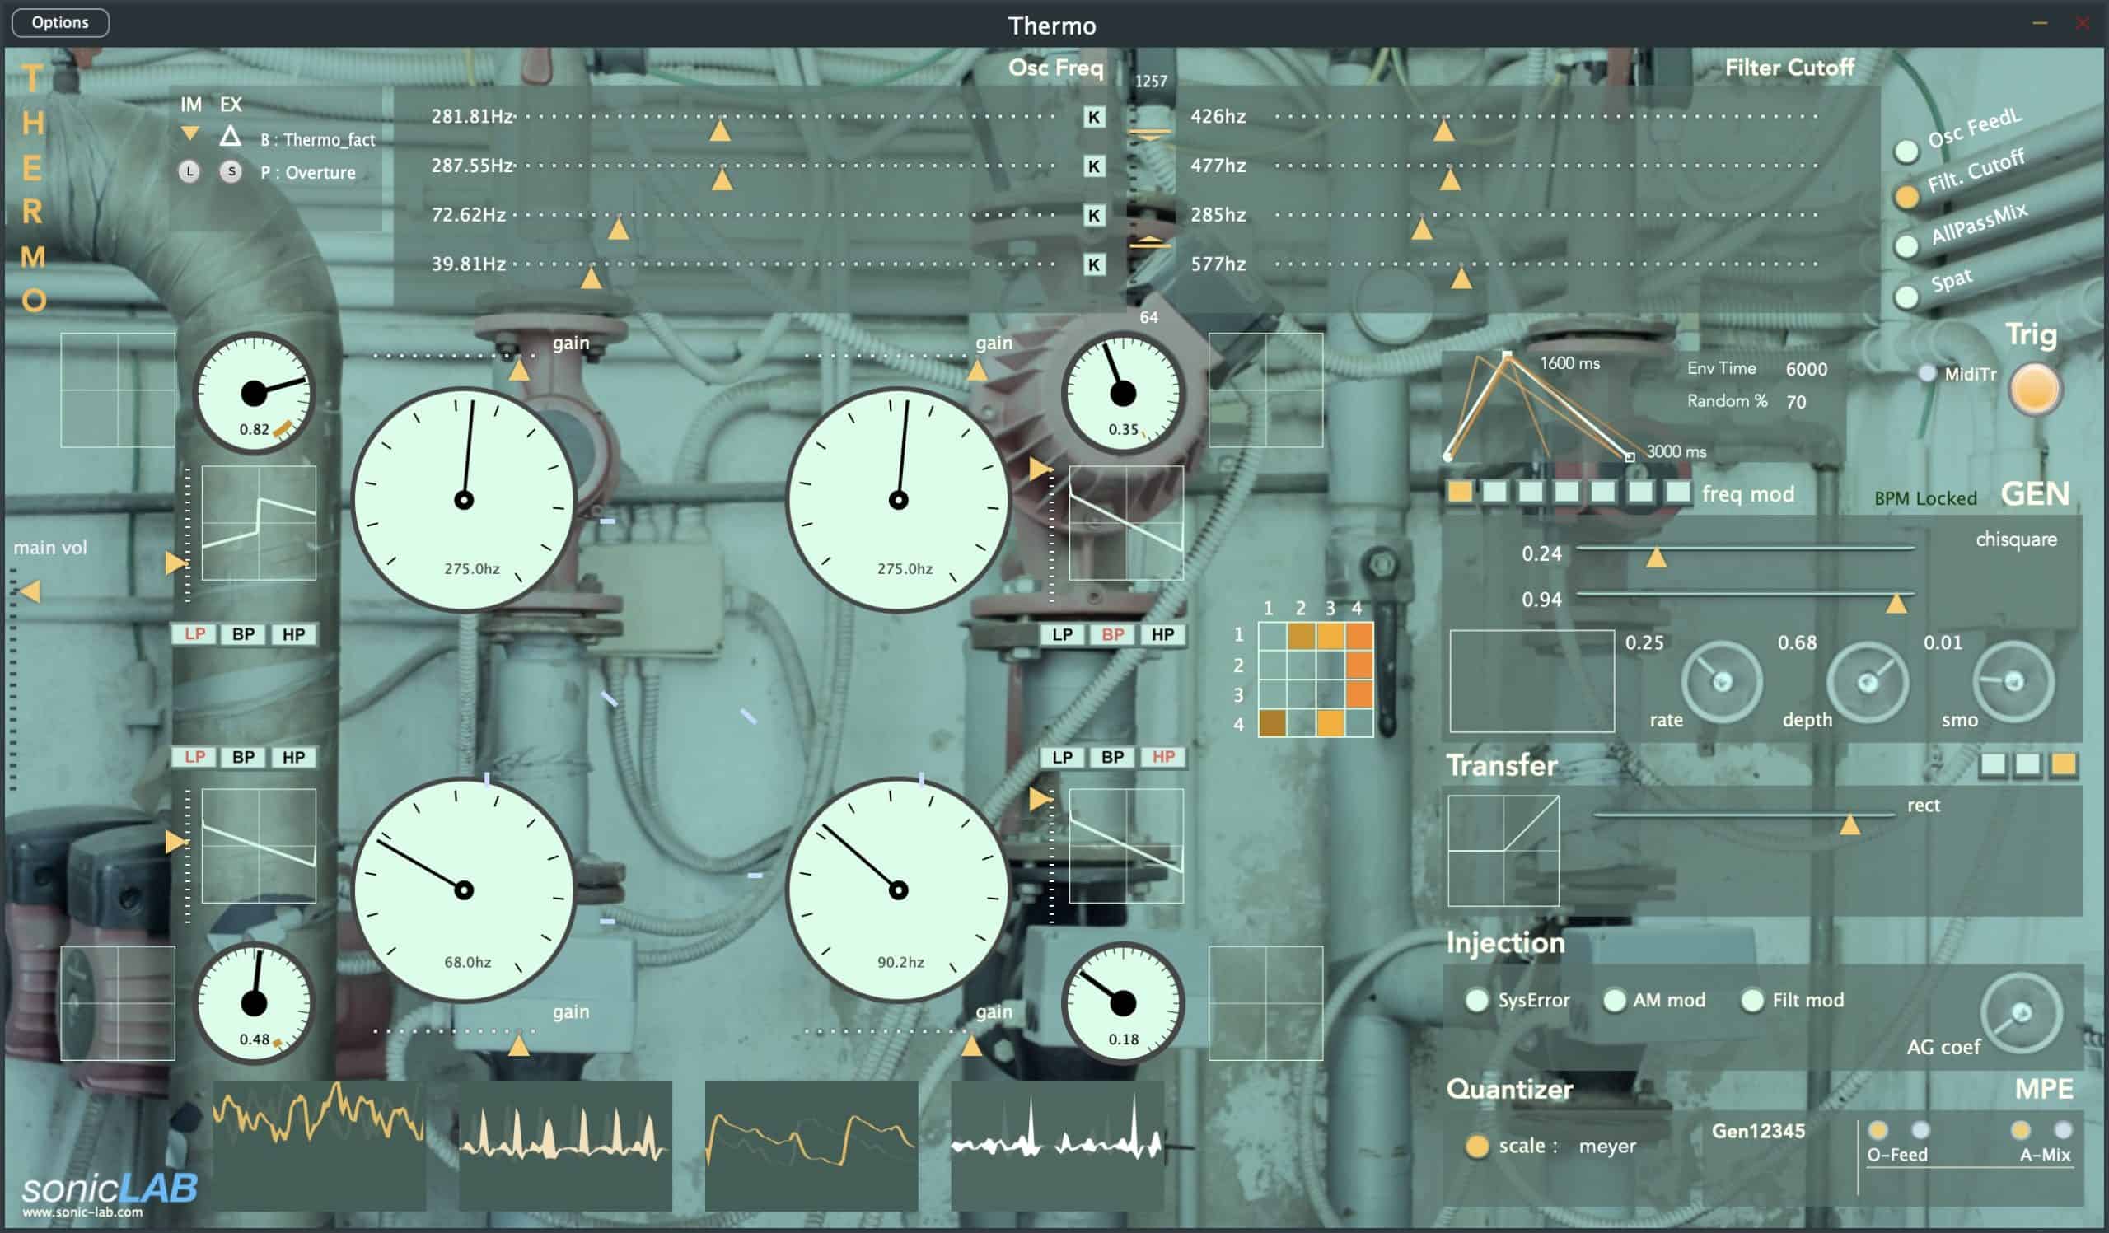Open the rect transfer function selector
This screenshot has height=1233, width=2109.
click(1923, 806)
